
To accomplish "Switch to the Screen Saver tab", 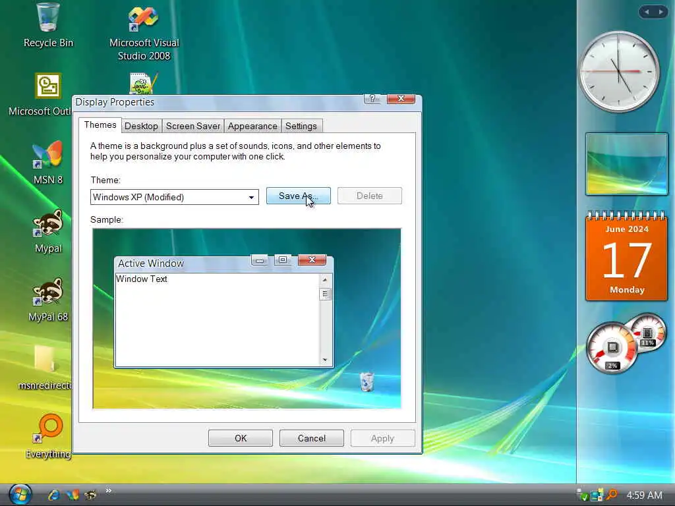I will 193,126.
